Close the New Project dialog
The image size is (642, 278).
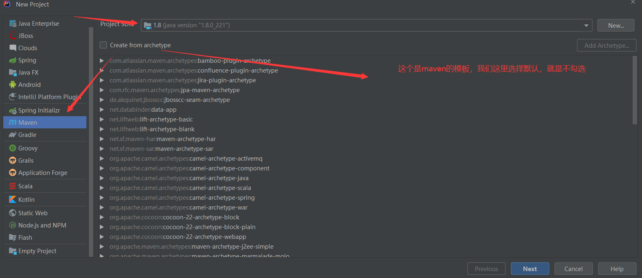633,2
